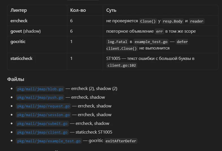Viewport: 222px width, 151px height.
Task: Click the Суть column header
Action: click(111, 10)
